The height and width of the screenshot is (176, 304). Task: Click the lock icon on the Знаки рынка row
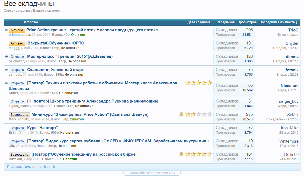[181, 114]
